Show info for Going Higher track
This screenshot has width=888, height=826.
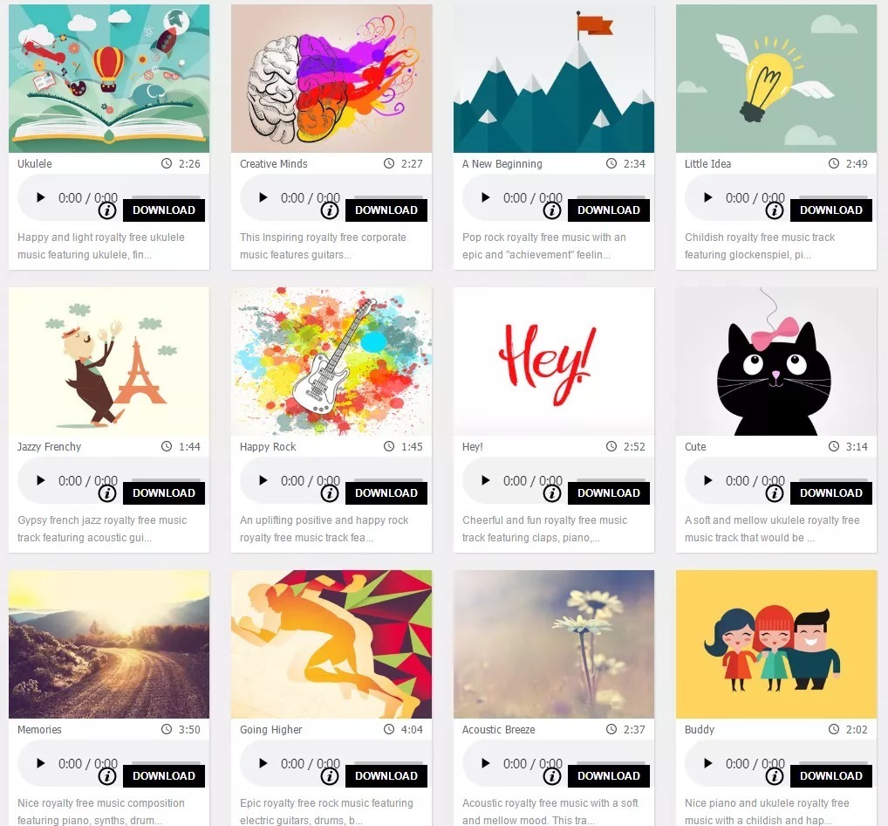[330, 777]
